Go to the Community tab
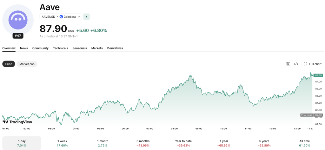325x150 pixels. click(x=40, y=48)
